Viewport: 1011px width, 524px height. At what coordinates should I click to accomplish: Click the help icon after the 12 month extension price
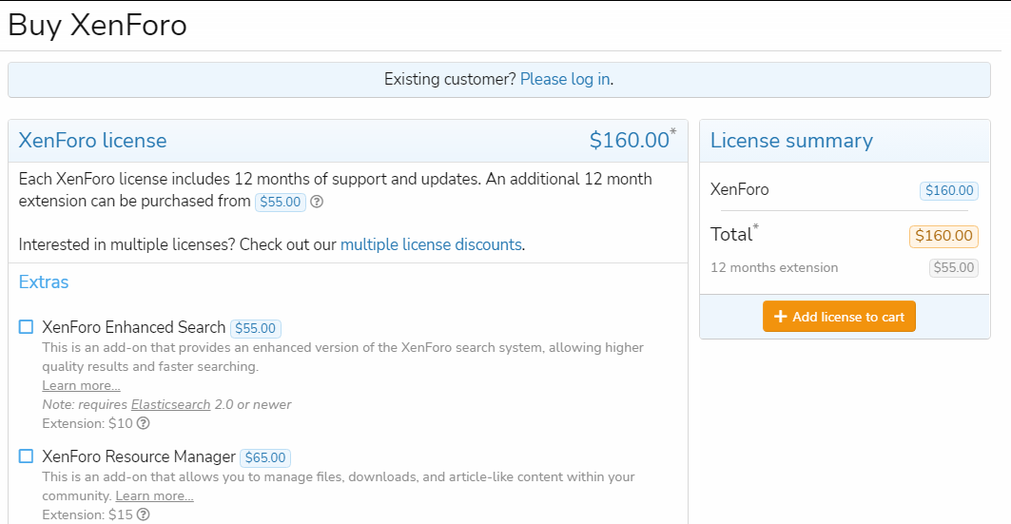(317, 202)
